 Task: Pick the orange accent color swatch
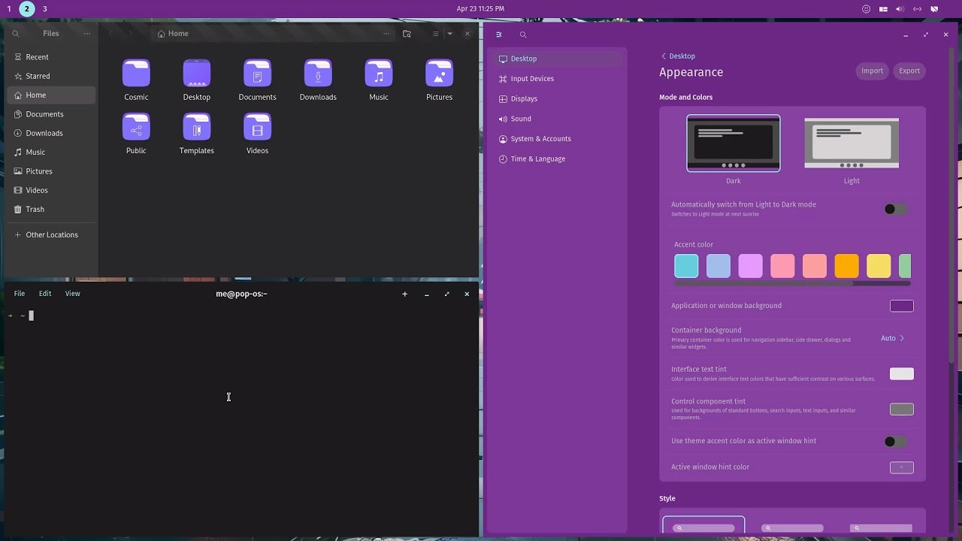(x=846, y=266)
